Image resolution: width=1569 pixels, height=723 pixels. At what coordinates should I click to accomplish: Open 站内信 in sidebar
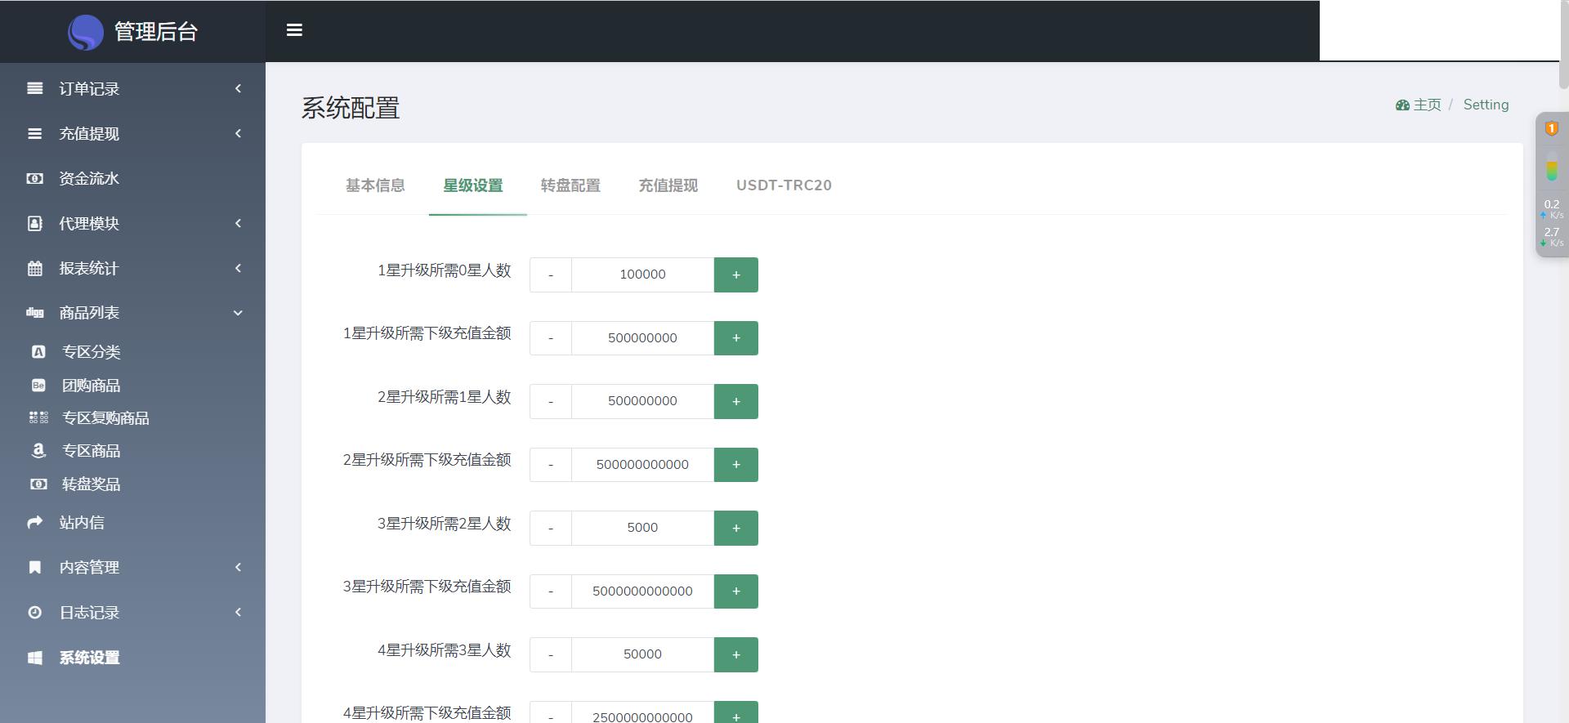pyautogui.click(x=82, y=522)
